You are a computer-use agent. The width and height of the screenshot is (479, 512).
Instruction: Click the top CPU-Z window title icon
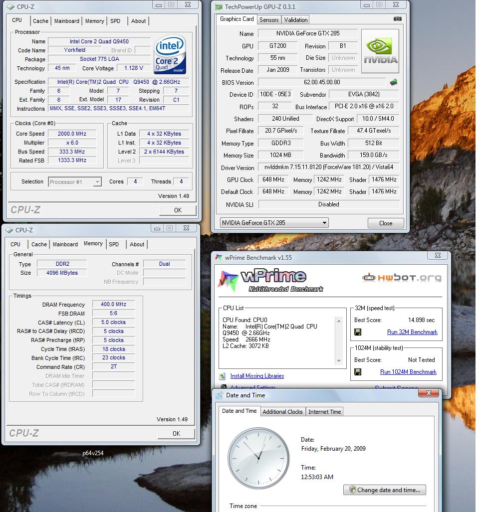coord(10,6)
